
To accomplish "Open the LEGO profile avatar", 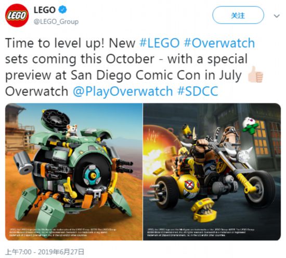I will coord(17,15).
